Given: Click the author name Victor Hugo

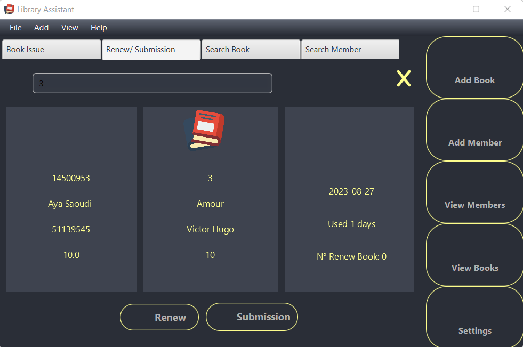Looking at the screenshot, I should 210,229.
